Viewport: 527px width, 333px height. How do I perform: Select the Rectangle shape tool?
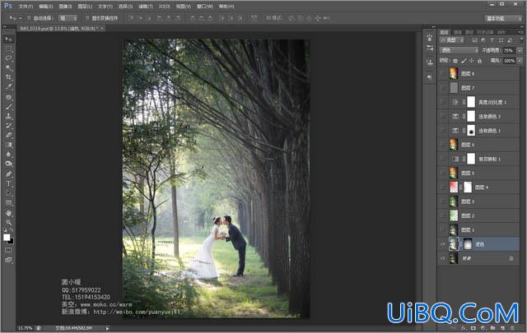(9, 202)
